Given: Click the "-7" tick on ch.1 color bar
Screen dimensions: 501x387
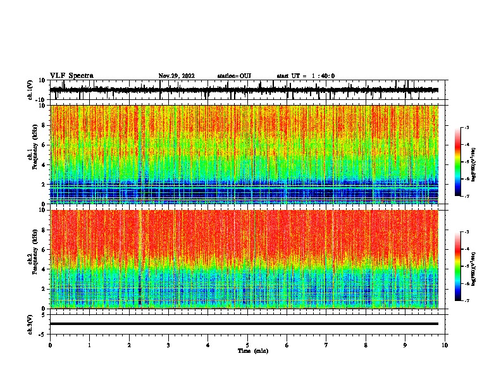Looking at the screenshot, I should pyautogui.click(x=467, y=196).
